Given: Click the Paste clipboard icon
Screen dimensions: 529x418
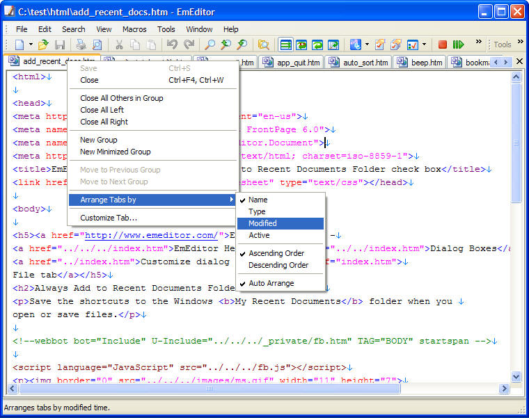Looking at the screenshot, I should (x=152, y=45).
